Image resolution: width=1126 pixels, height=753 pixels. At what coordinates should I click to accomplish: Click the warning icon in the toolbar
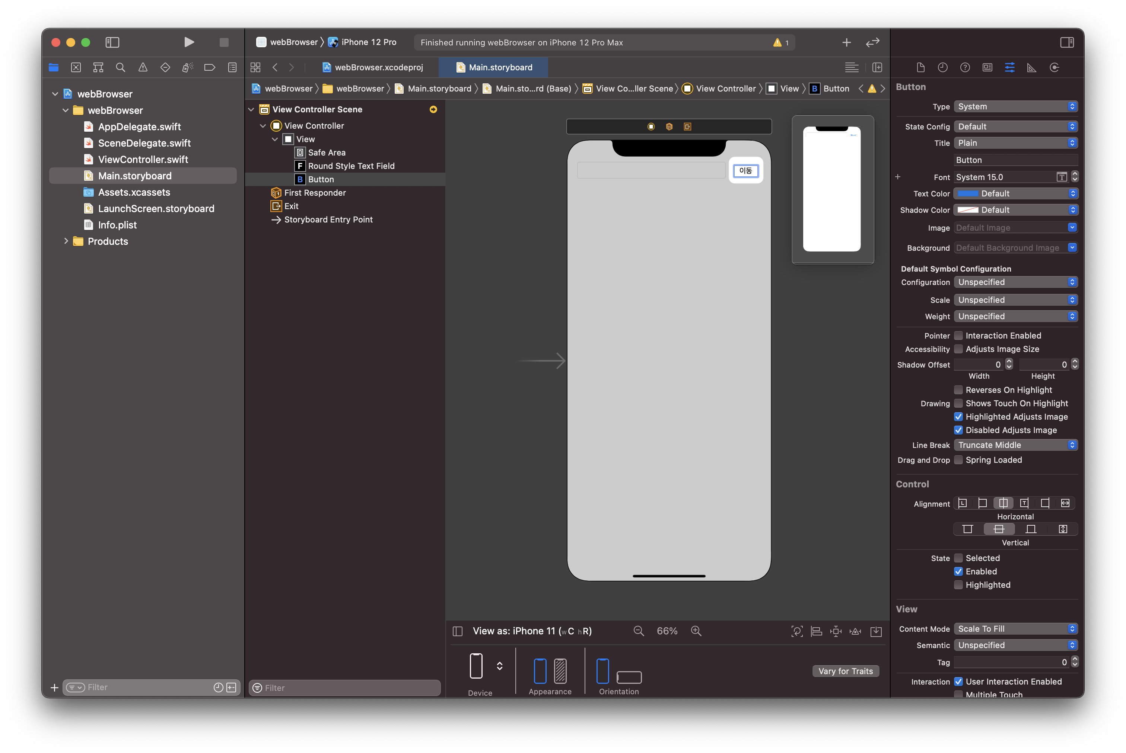pos(777,41)
